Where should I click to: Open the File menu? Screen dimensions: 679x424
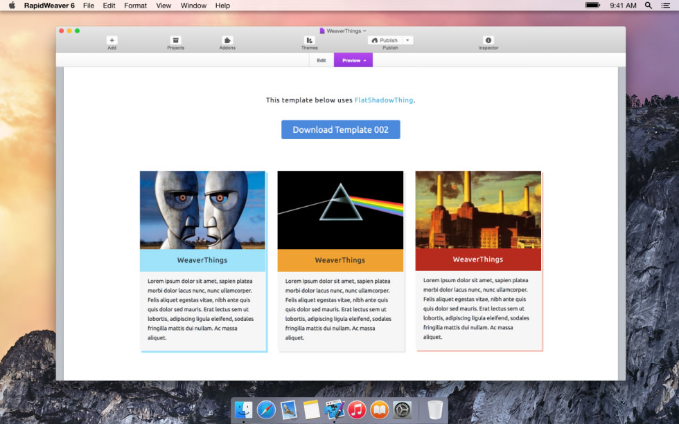click(x=89, y=6)
